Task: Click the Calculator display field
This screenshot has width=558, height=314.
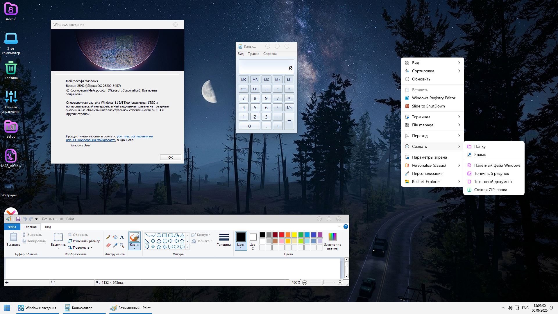Action: (267, 67)
